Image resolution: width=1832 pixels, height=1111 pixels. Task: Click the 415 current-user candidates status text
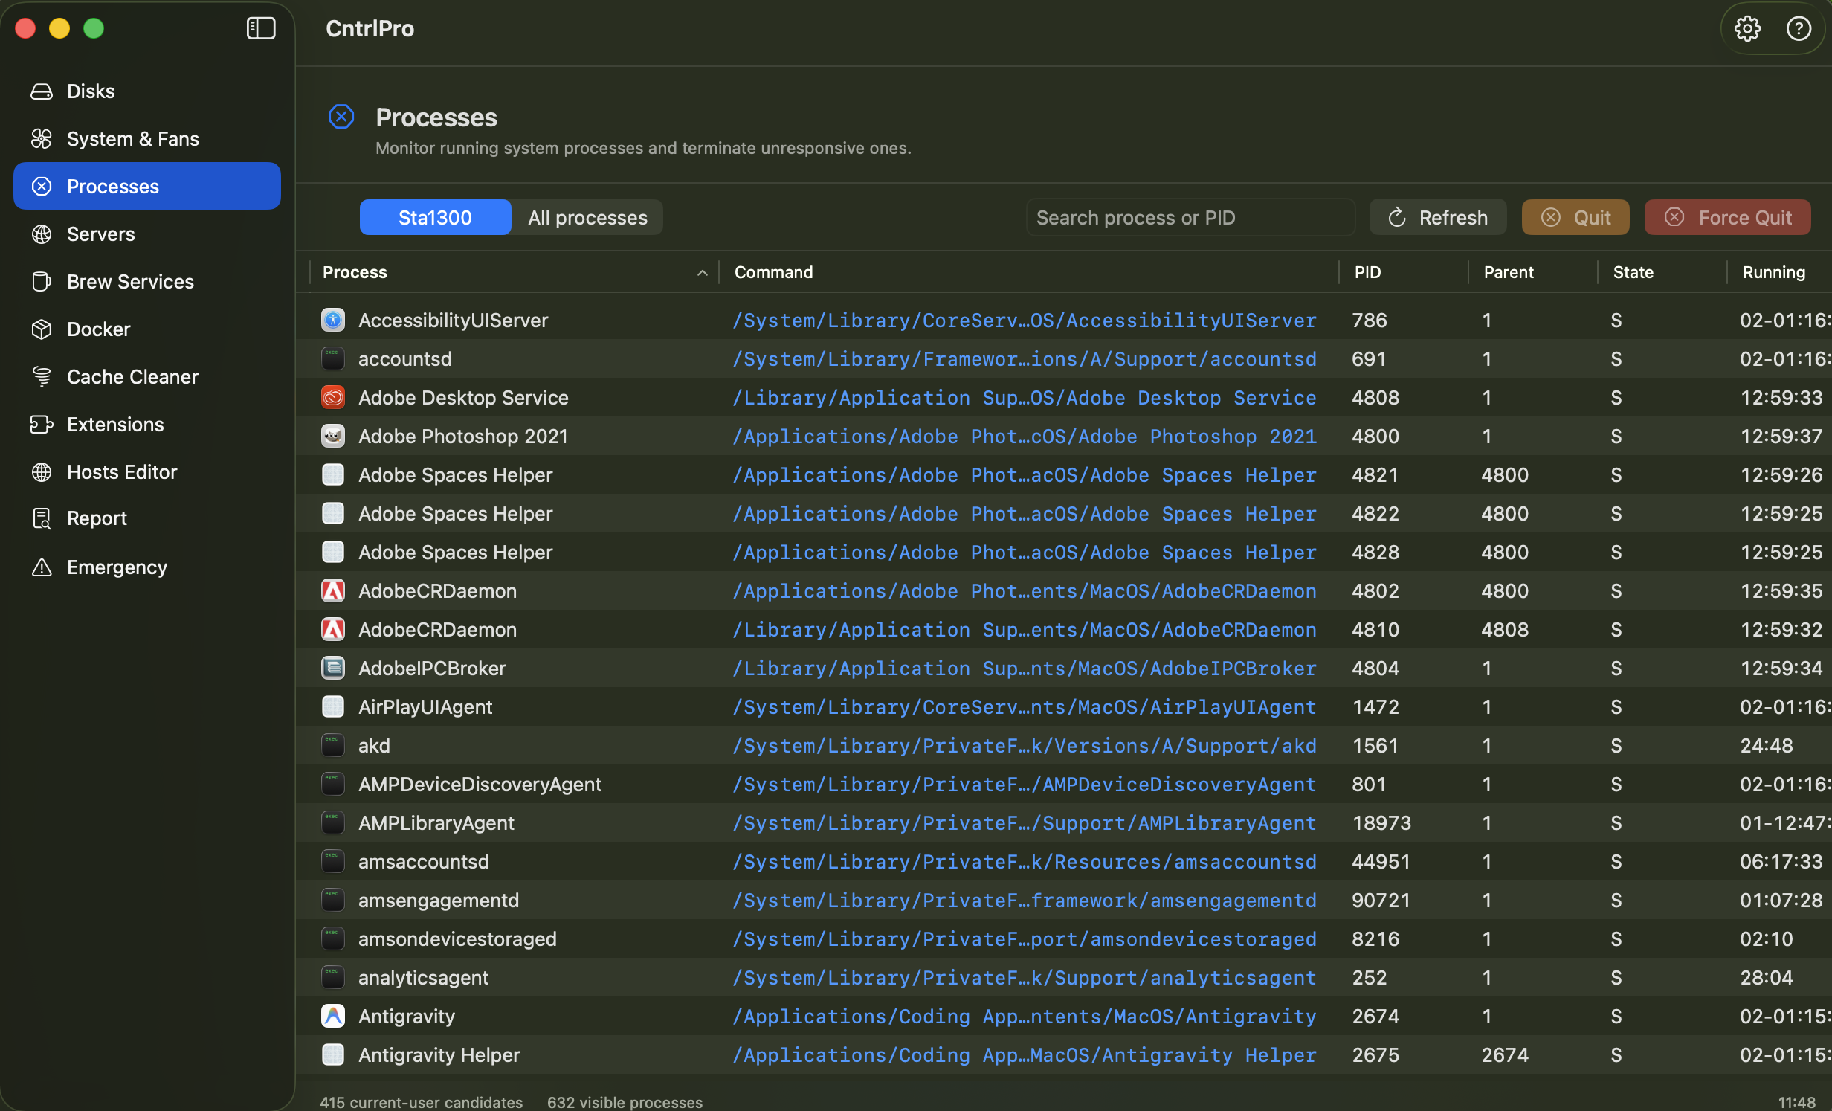[421, 1101]
